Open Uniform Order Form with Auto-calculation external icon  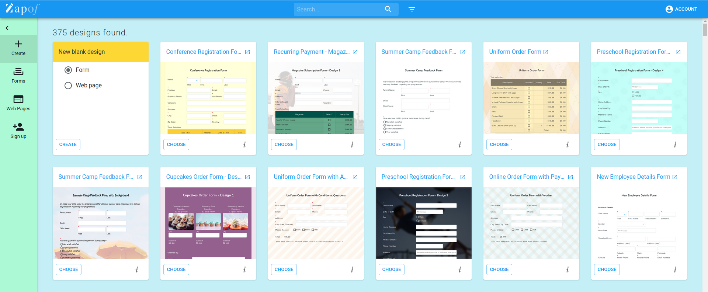pyautogui.click(x=355, y=177)
